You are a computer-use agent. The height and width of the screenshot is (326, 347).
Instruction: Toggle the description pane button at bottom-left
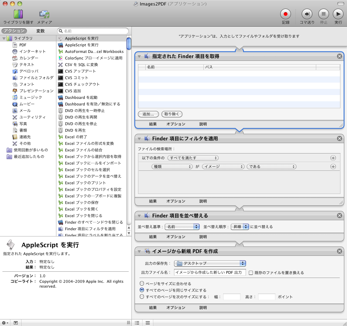coord(16,323)
